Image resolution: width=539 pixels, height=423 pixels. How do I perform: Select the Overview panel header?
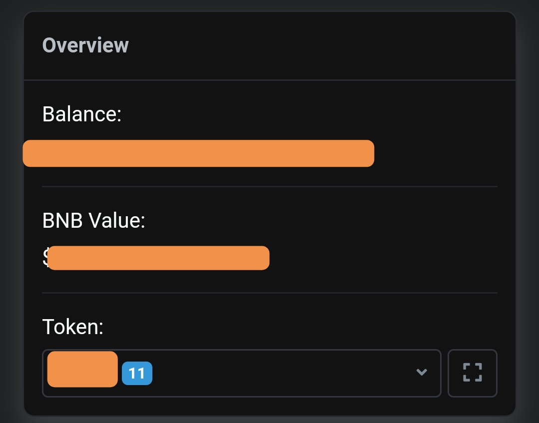pos(85,45)
